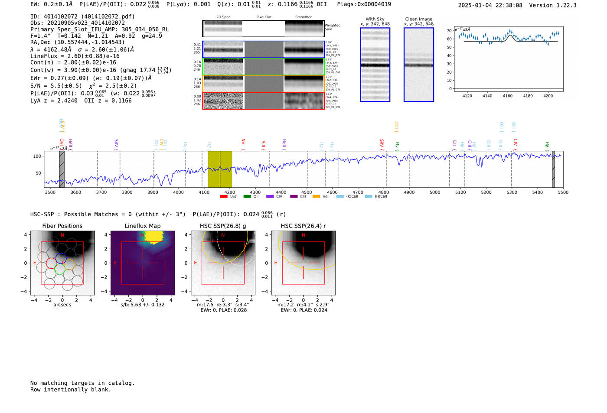The width and height of the screenshot is (607, 413).
Task: Click the yellow blob in Lineflux Map
Action: (x=153, y=237)
